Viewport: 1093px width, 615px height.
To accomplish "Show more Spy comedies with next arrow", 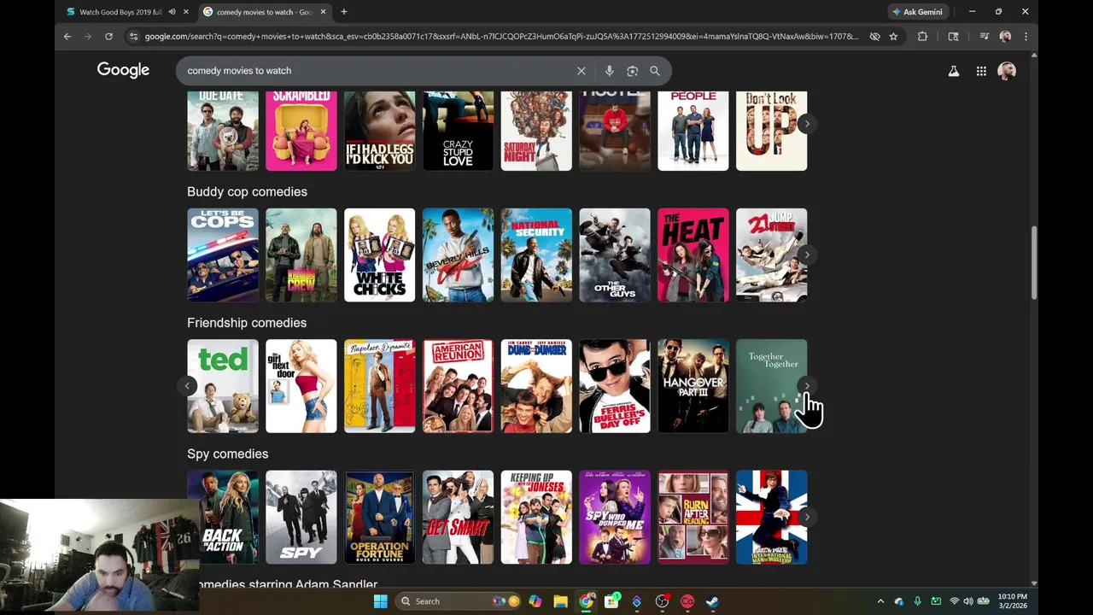I will click(806, 517).
